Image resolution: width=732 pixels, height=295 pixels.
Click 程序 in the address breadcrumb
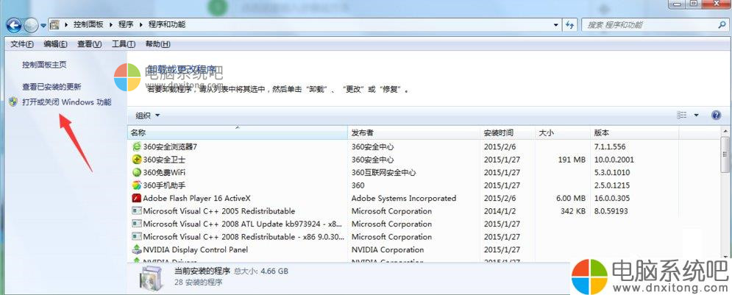tap(126, 24)
